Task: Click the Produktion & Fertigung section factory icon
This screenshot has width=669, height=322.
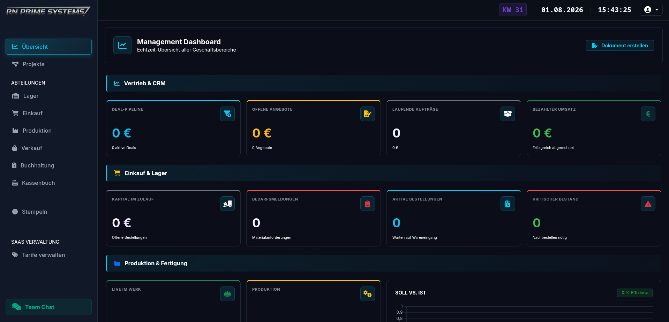Action: click(117, 263)
